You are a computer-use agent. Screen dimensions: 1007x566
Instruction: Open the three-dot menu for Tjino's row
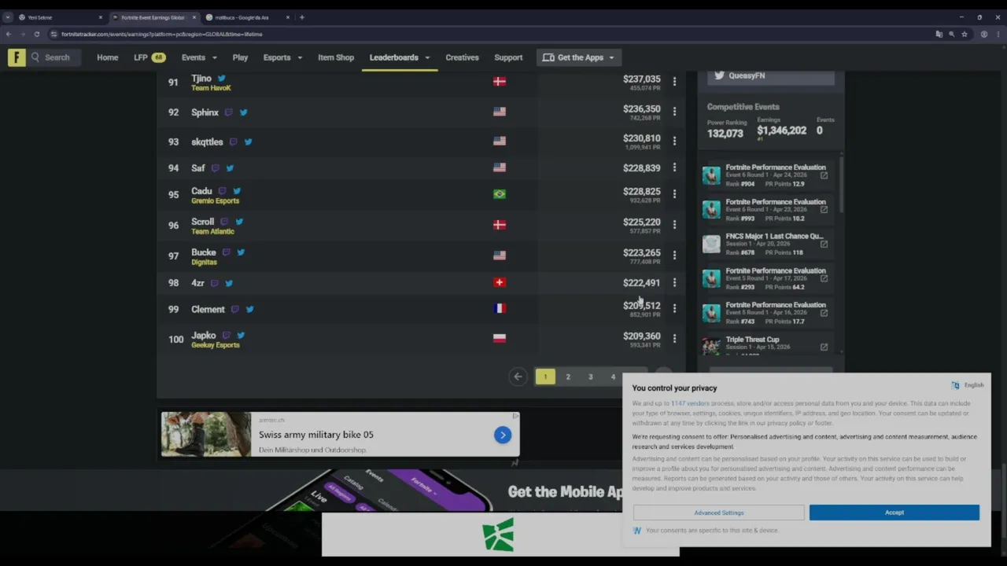click(x=674, y=81)
